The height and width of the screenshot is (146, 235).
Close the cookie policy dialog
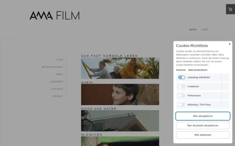(x=230, y=44)
